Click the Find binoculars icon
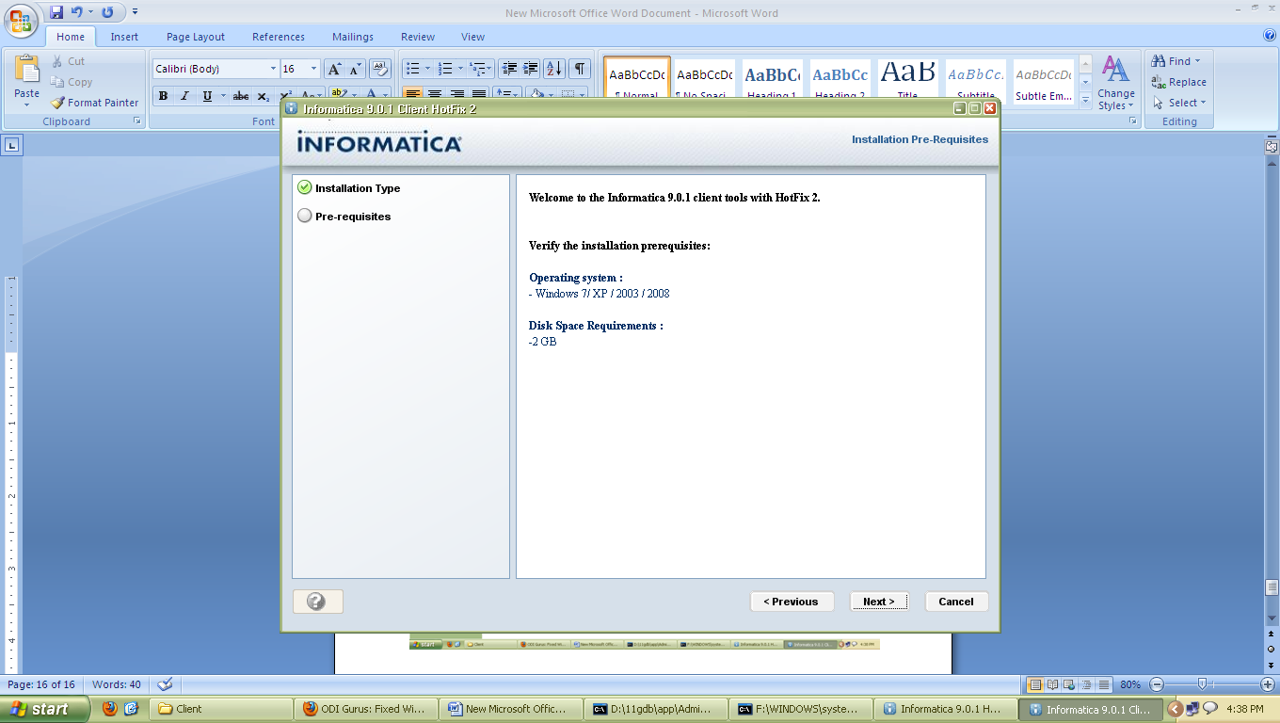 [x=1160, y=61]
